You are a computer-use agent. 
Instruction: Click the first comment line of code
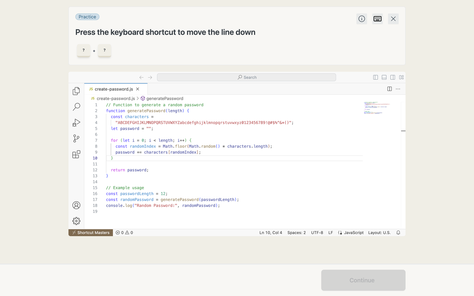click(155, 105)
